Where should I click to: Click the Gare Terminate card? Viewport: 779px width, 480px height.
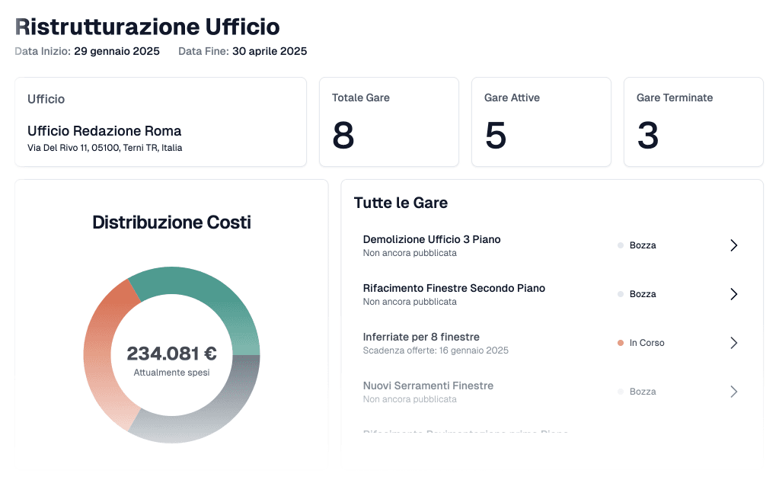pos(693,122)
